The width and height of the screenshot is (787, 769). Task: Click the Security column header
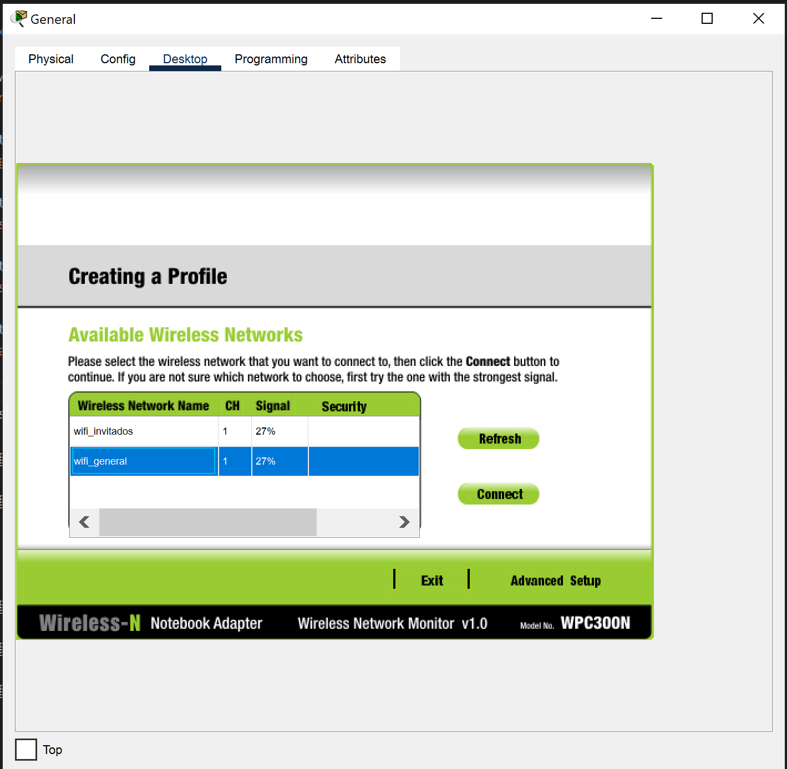[344, 406]
